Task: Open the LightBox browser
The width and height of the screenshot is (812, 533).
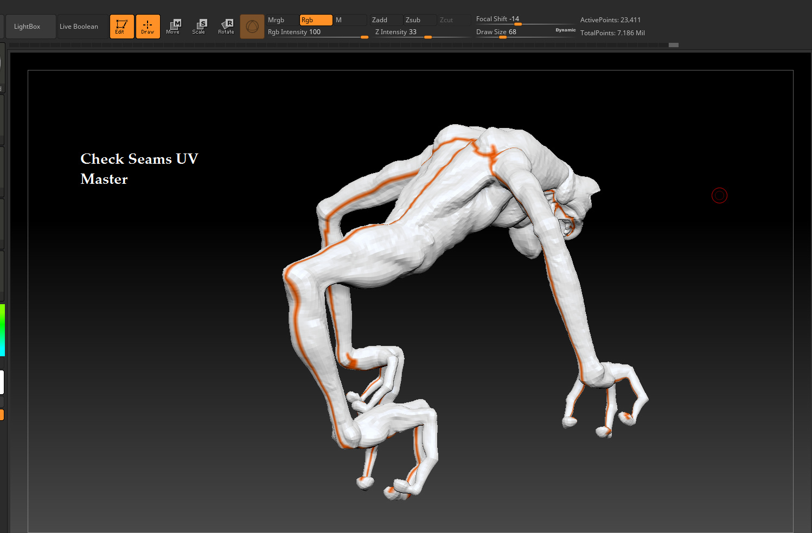Action: coord(30,27)
